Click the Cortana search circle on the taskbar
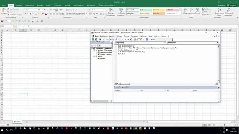 pyautogui.click(x=7, y=130)
